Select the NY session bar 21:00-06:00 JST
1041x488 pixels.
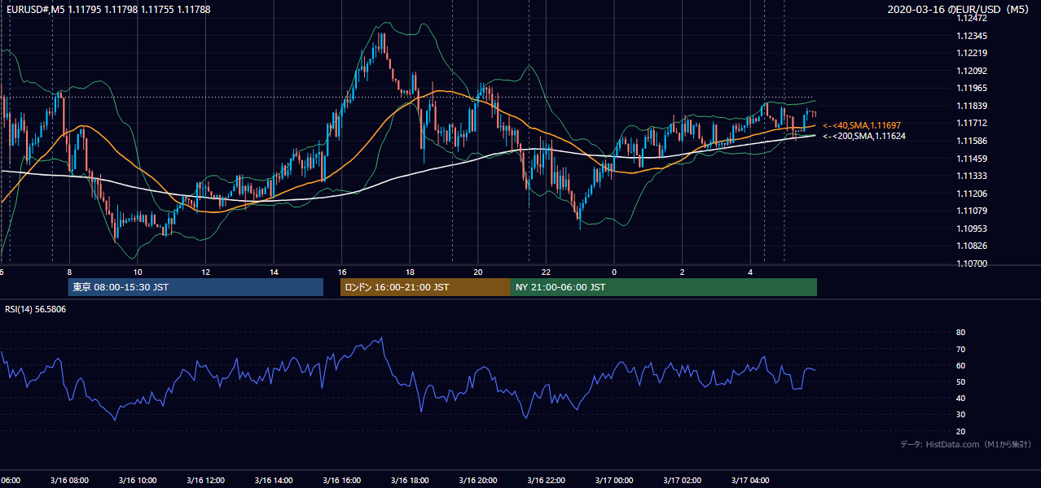[x=664, y=287]
